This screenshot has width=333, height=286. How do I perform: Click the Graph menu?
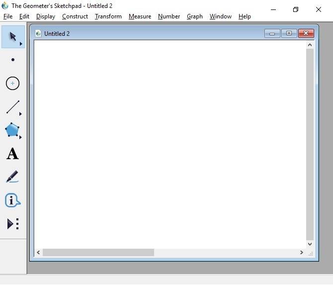[x=194, y=16]
